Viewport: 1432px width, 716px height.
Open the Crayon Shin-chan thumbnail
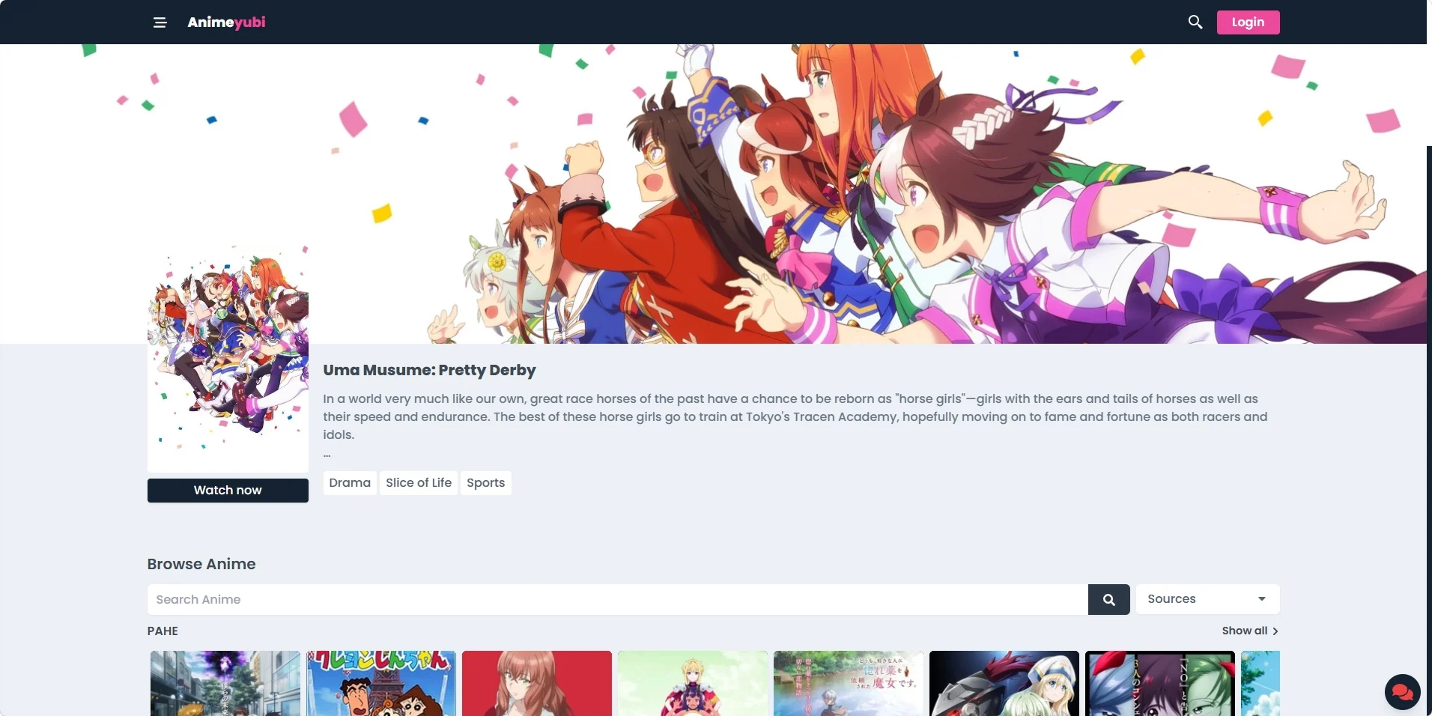380,683
